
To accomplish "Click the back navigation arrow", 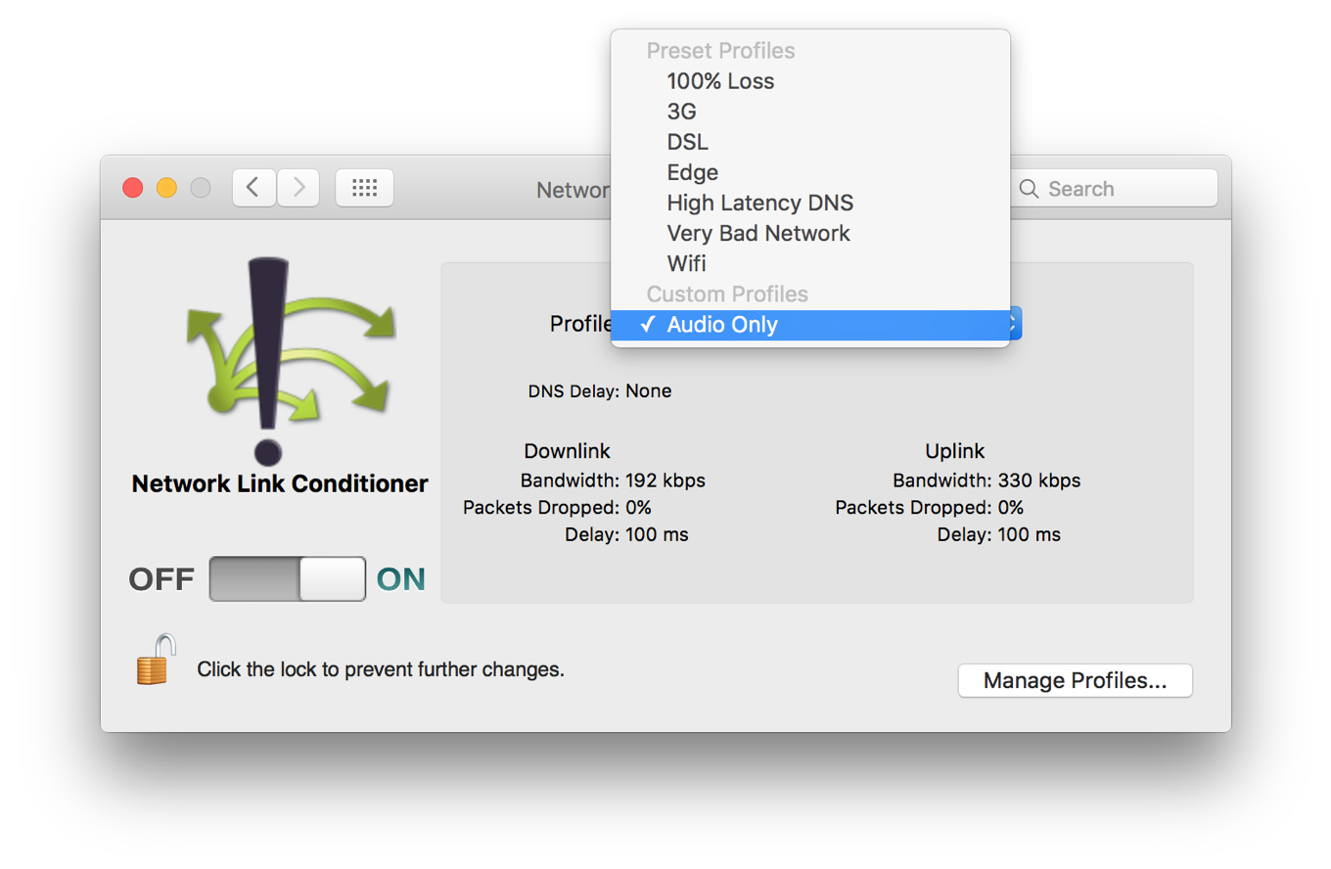I will (254, 188).
